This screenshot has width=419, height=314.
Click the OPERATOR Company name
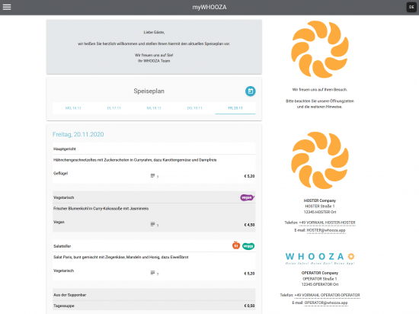coord(320,273)
